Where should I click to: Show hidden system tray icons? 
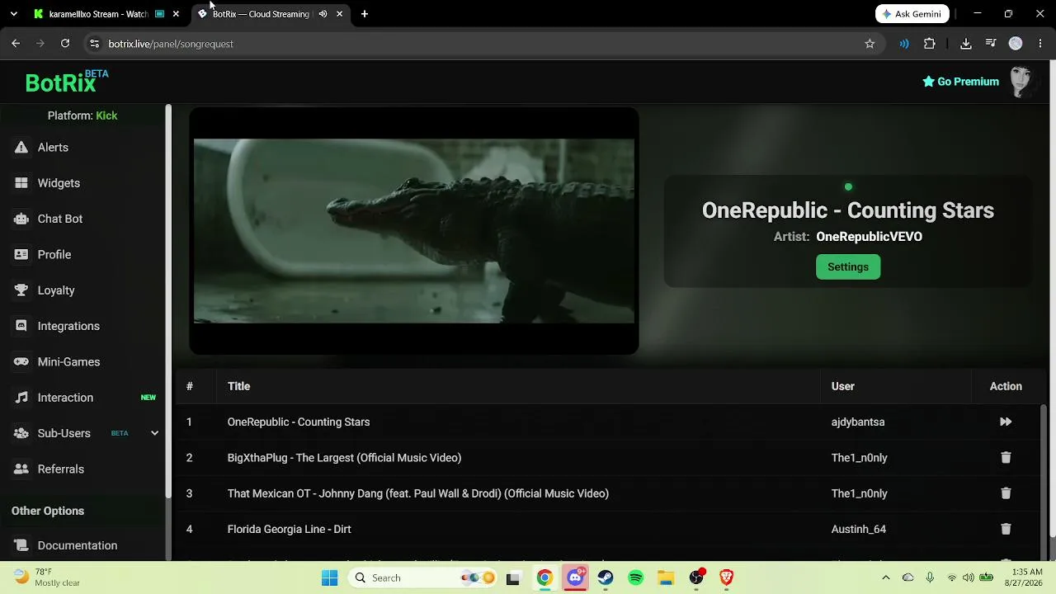tap(886, 577)
